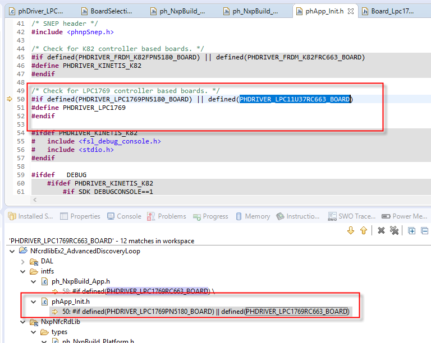
Task: Click the Console tab monitor icon
Action: [x=111, y=216]
